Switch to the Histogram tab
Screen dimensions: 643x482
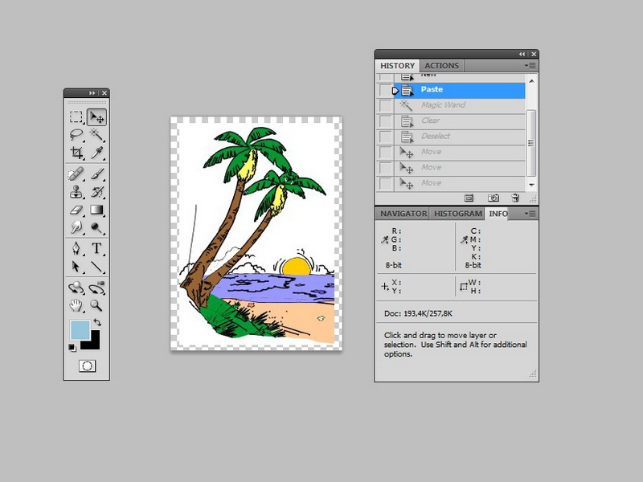pos(457,214)
